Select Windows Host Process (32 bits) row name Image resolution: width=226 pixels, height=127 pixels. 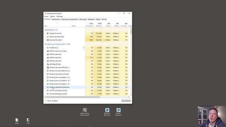pyautogui.click(x=59, y=74)
